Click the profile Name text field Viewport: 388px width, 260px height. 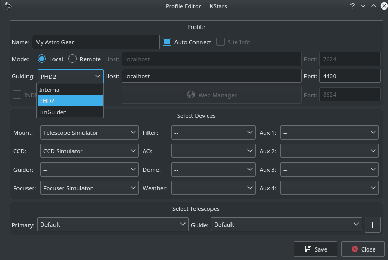pos(95,42)
